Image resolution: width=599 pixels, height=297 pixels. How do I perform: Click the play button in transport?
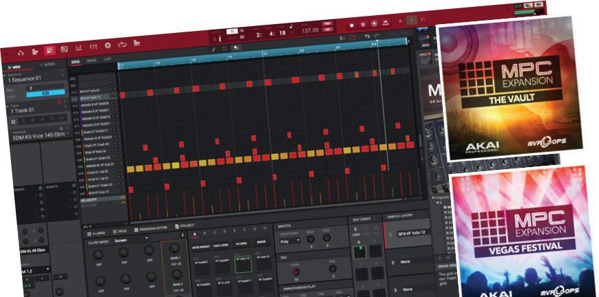(x=412, y=20)
